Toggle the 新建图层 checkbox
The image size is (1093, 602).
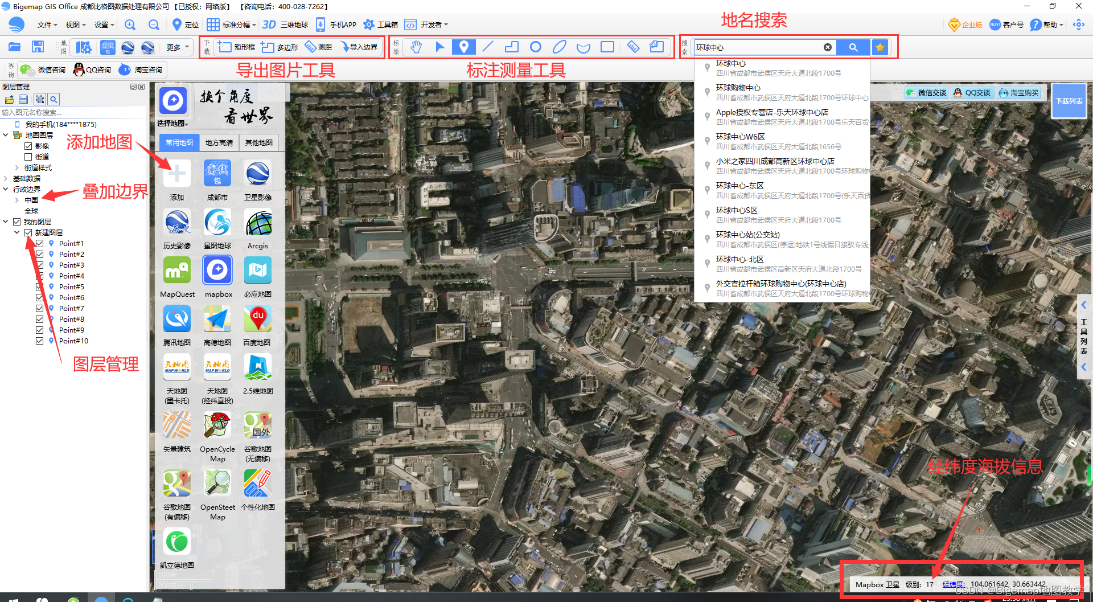pyautogui.click(x=28, y=232)
